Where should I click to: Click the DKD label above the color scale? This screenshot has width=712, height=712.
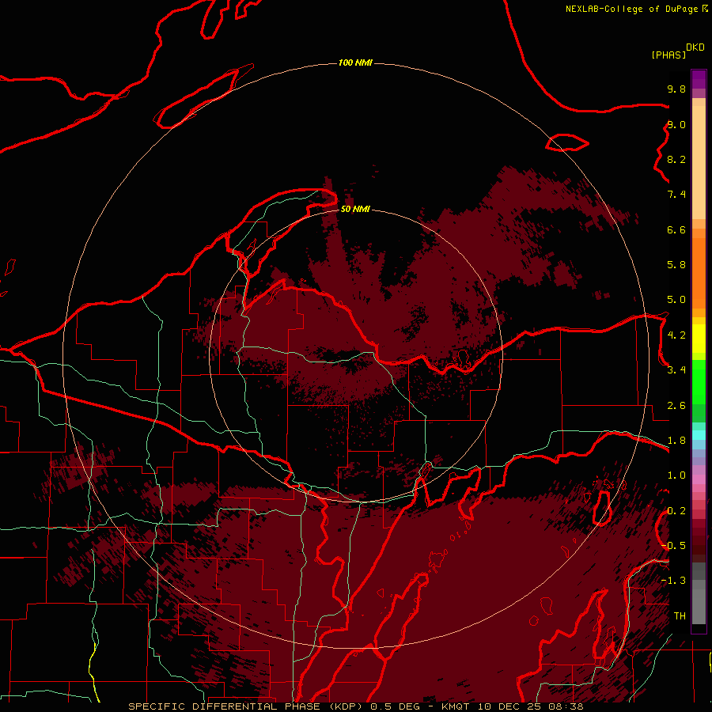[695, 47]
